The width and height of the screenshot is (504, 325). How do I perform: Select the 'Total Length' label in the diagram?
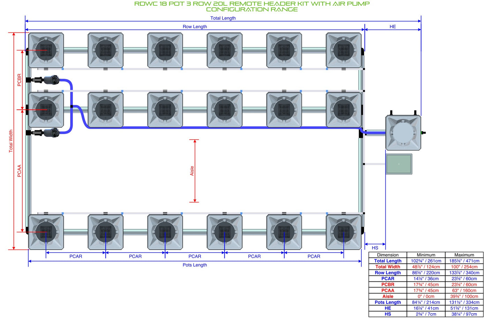pos(223,18)
